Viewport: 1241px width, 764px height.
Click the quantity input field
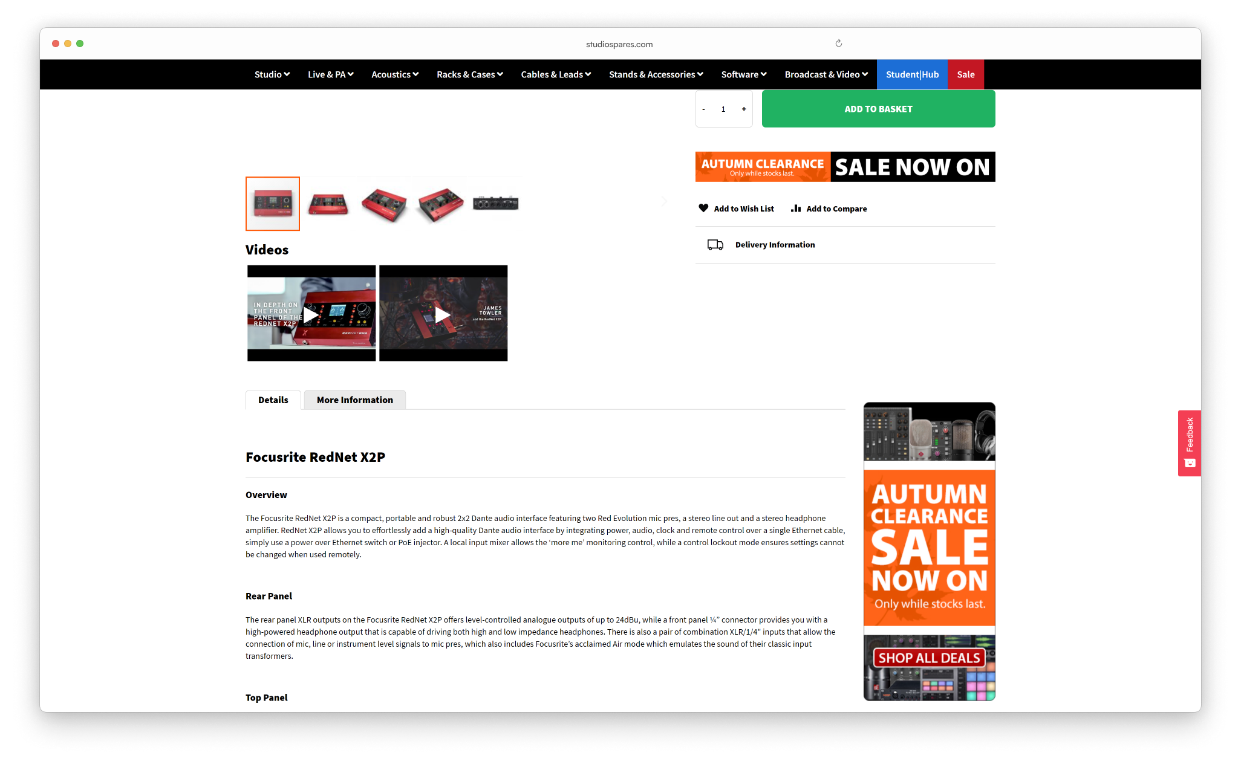click(723, 109)
